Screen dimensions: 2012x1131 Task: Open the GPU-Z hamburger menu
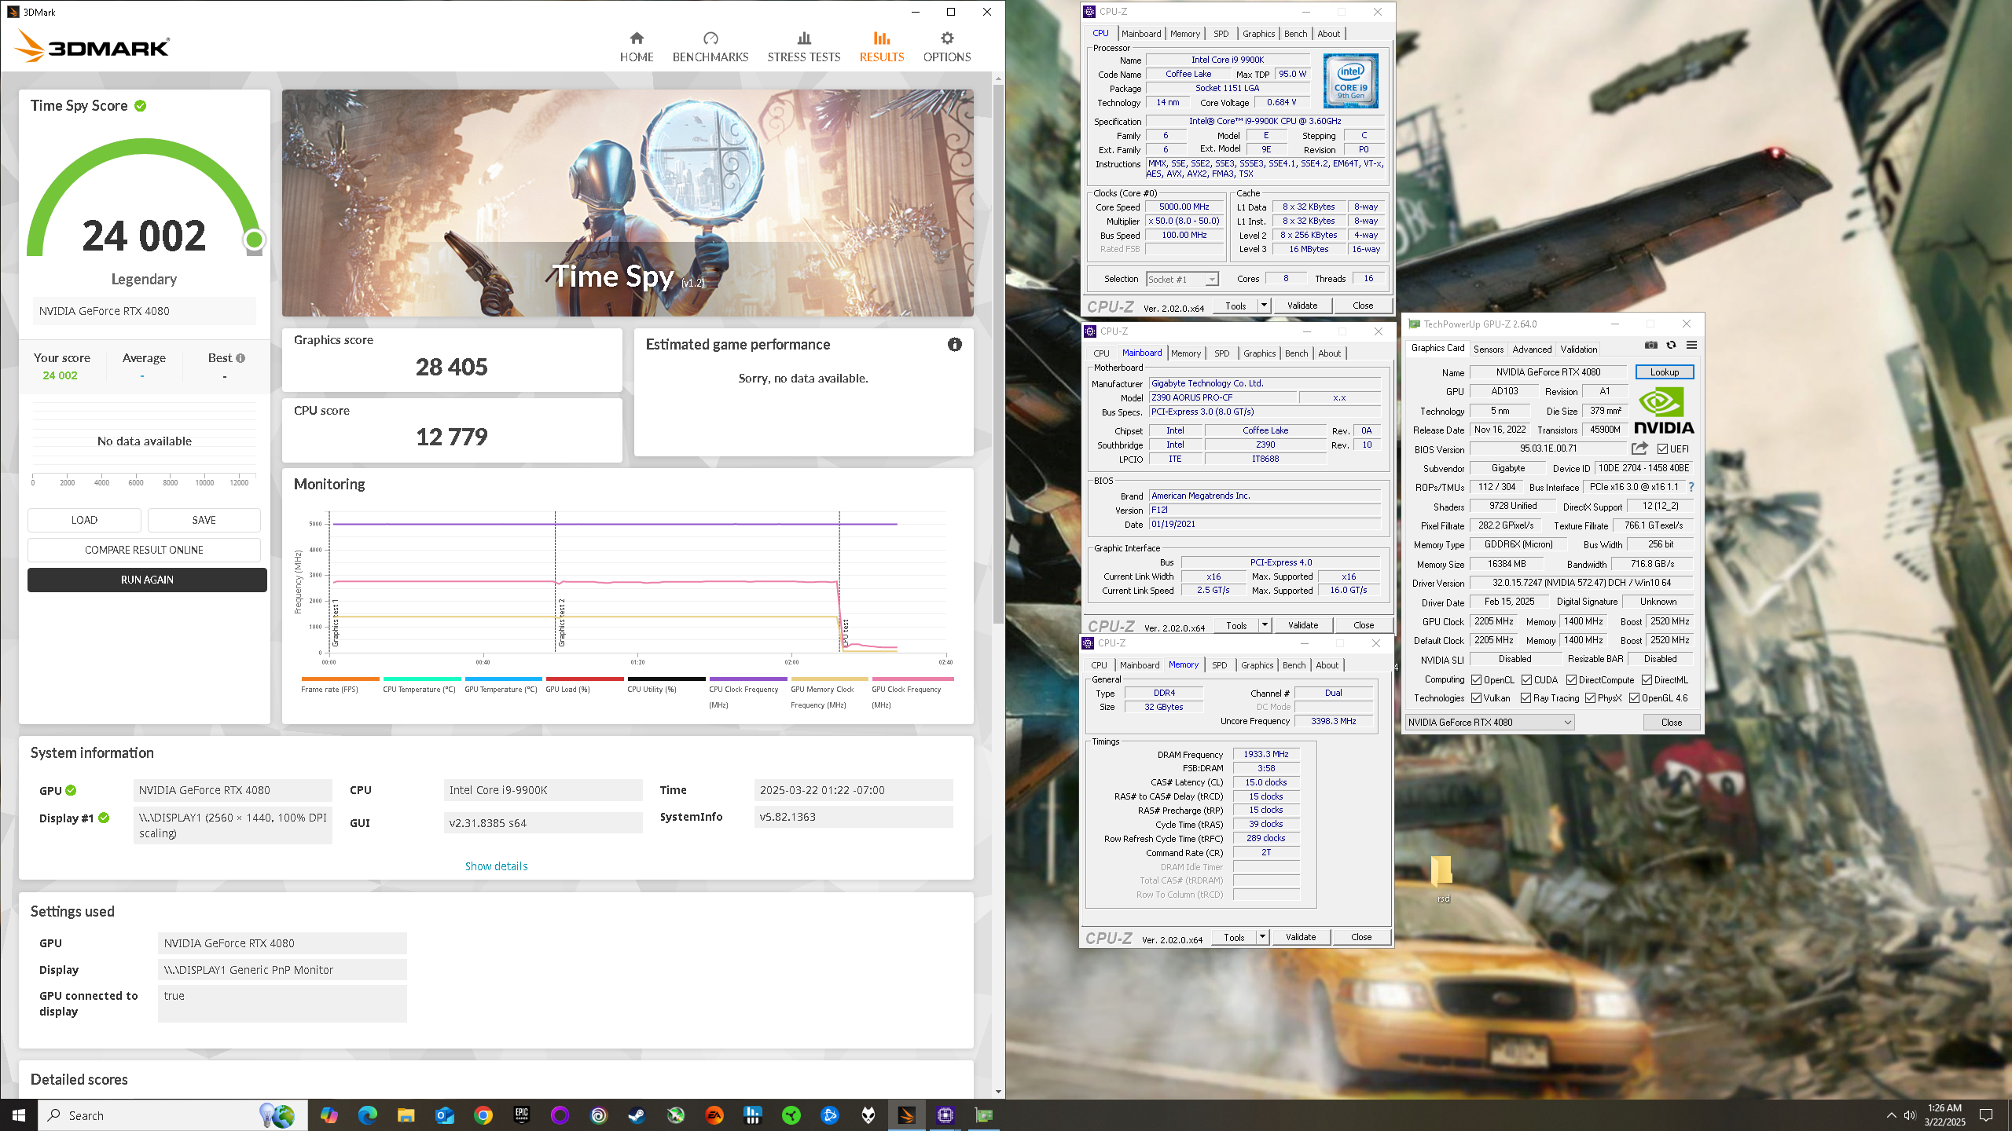pyautogui.click(x=1691, y=346)
